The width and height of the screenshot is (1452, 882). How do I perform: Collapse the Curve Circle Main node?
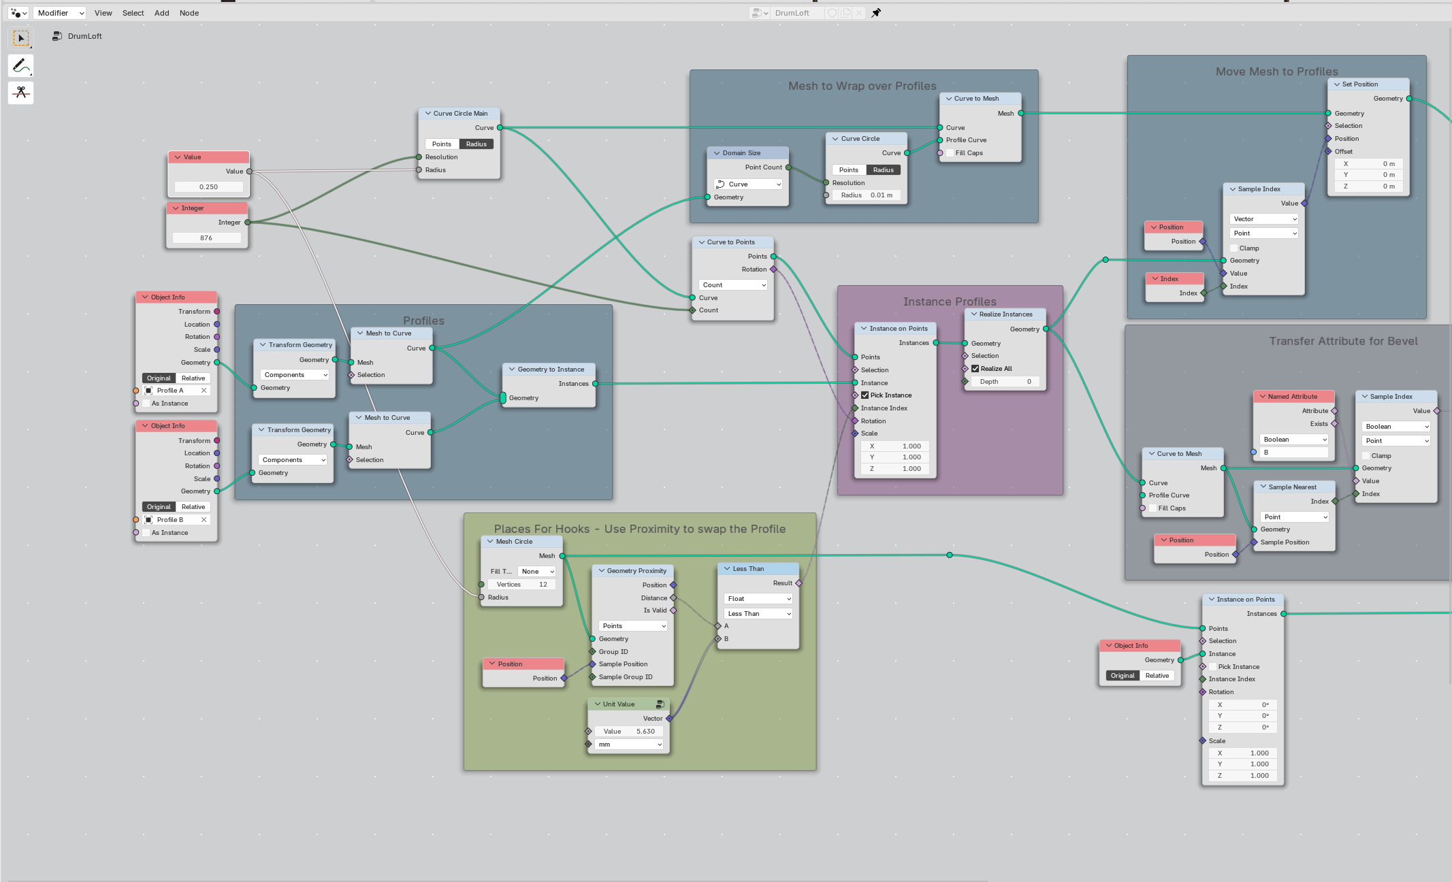(x=427, y=114)
